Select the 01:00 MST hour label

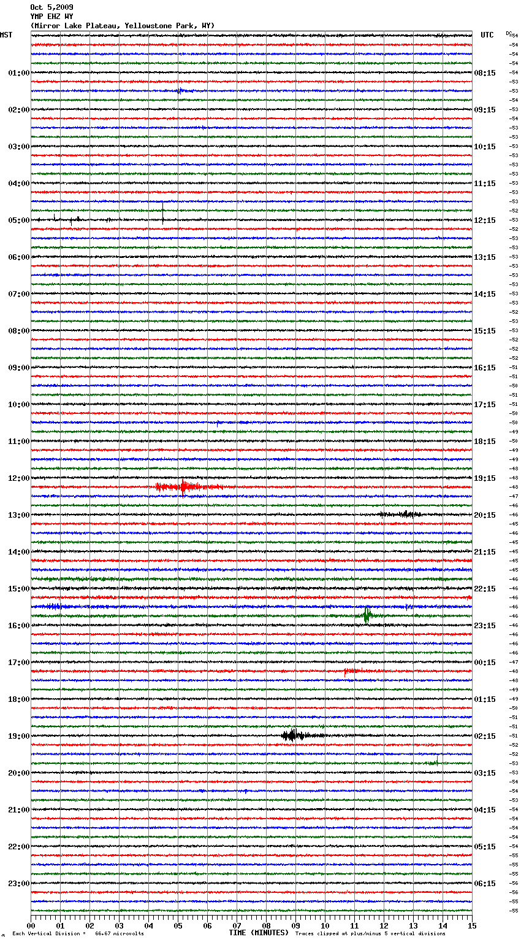click(19, 73)
